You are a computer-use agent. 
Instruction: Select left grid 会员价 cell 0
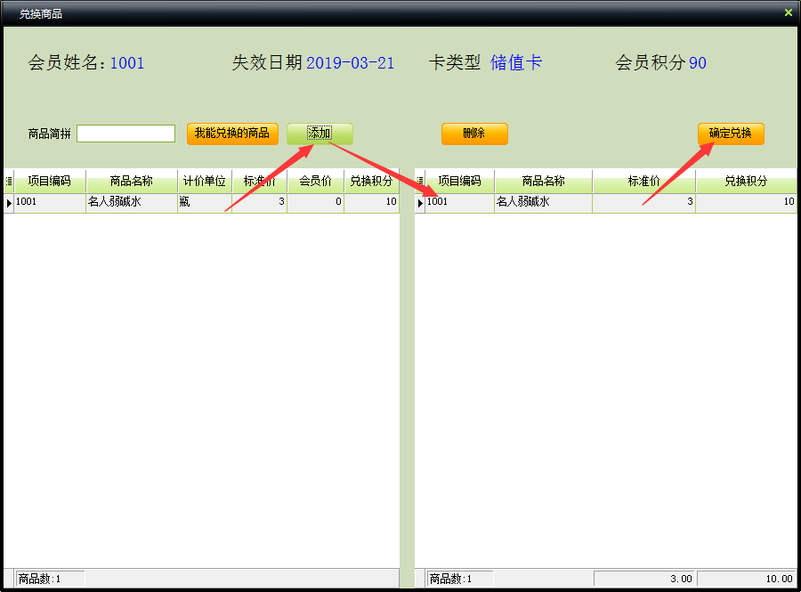pos(315,202)
